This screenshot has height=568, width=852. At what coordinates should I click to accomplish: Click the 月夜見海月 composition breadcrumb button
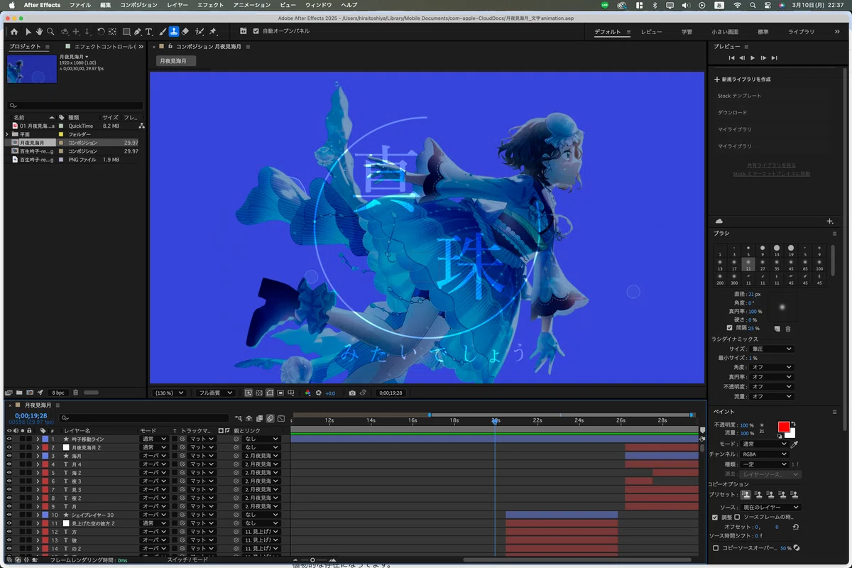[175, 61]
